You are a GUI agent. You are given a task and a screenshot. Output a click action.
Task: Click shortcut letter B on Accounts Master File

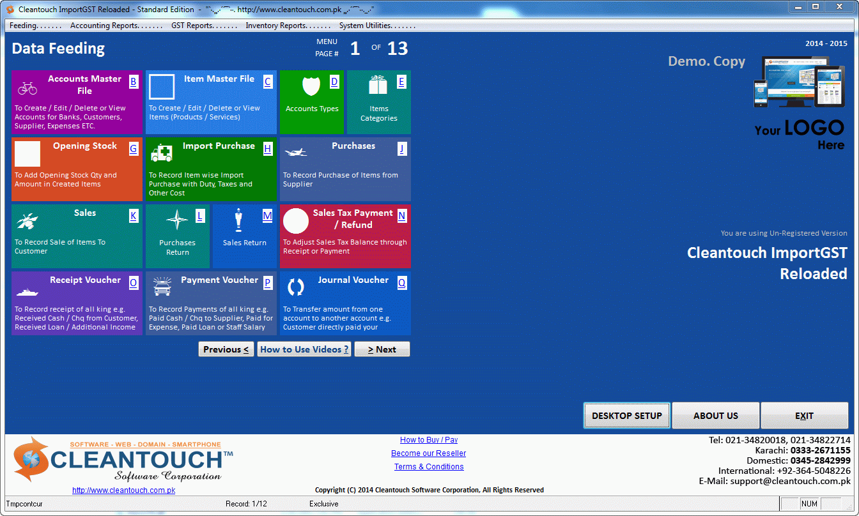pos(134,82)
